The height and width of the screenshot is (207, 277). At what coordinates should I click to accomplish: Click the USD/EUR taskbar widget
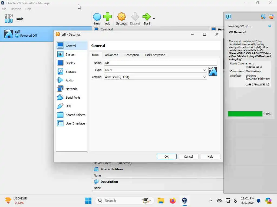point(16,201)
